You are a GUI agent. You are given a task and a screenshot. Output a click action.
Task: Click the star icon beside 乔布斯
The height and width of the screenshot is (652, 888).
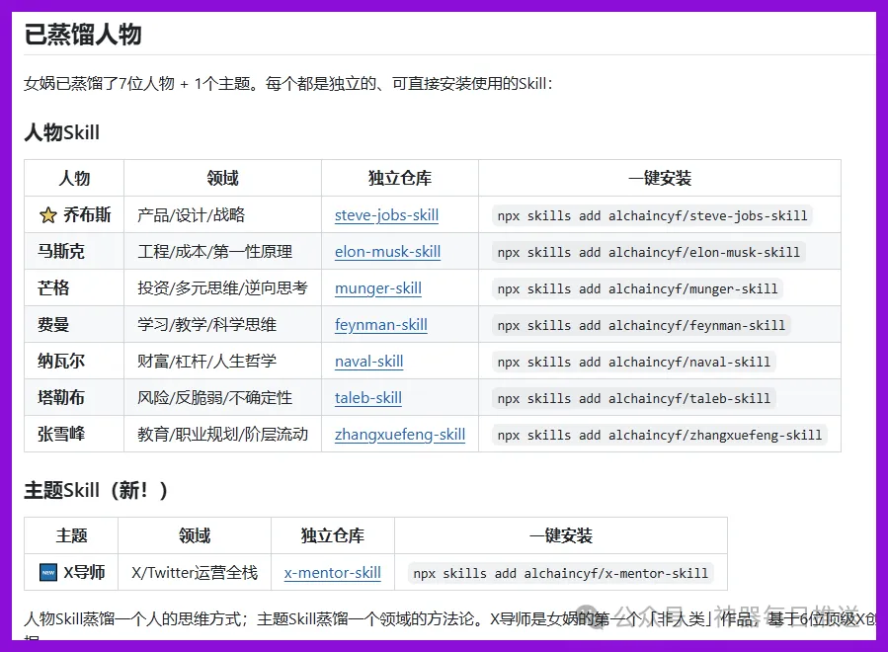click(x=48, y=215)
